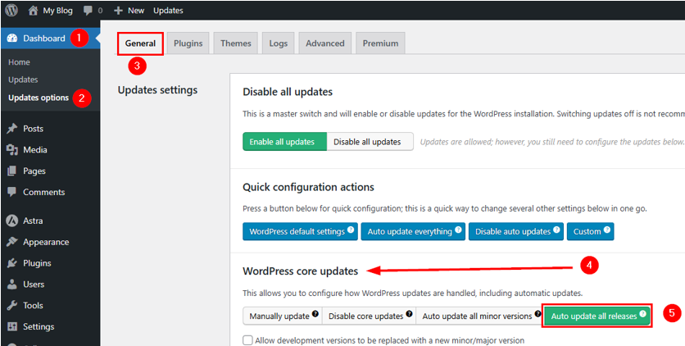The height and width of the screenshot is (346, 685).
Task: Apply WordPress default settings
Action: coord(301,231)
